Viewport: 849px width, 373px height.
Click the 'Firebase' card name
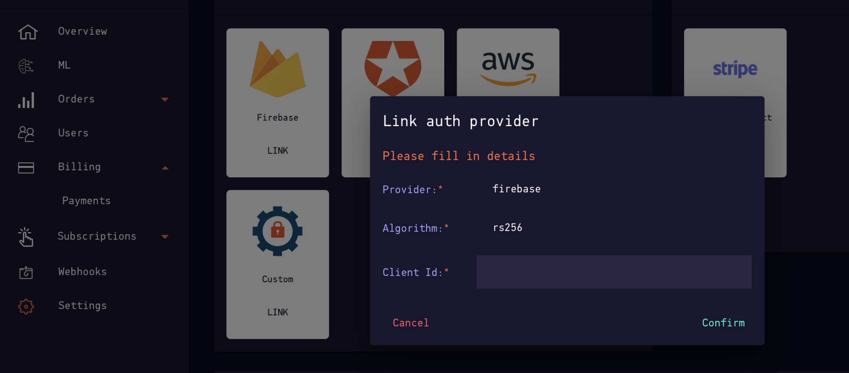(x=278, y=118)
